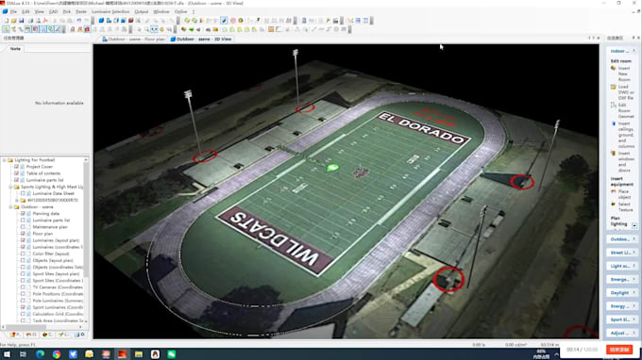Click the red highlighted luminaire icon
The height and width of the screenshot is (360, 642).
(x=87, y=29)
